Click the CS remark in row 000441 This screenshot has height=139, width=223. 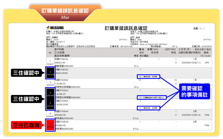point(148,108)
